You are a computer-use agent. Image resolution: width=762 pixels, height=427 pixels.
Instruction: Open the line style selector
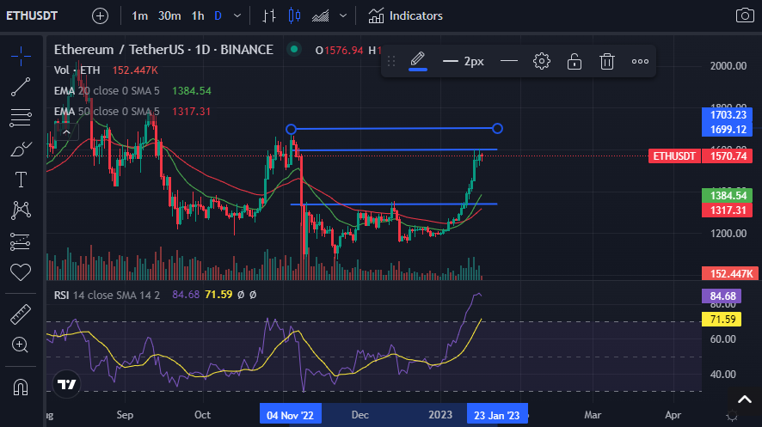(509, 61)
